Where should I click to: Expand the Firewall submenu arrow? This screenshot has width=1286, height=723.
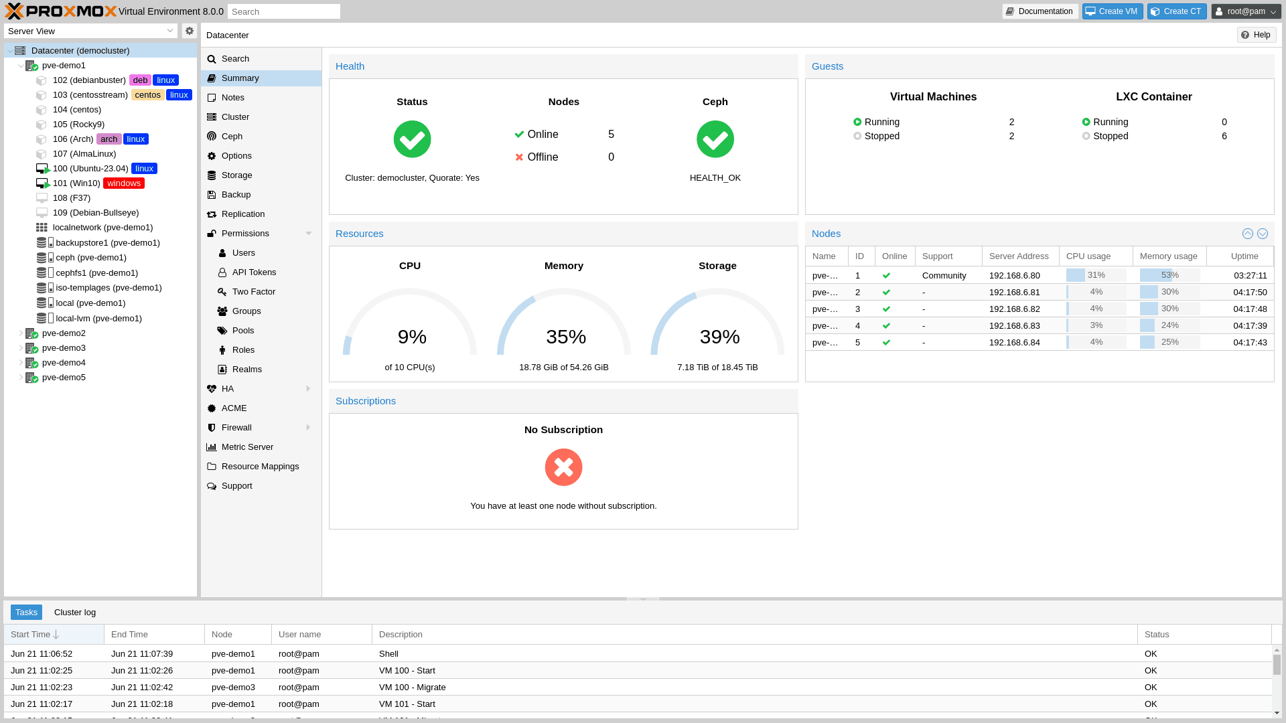[x=308, y=427]
